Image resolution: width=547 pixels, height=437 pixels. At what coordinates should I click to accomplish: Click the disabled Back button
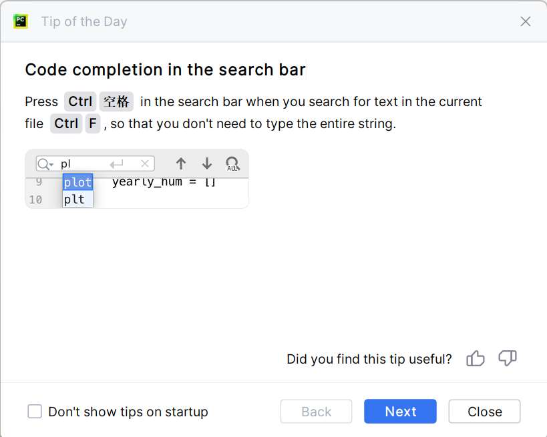316,412
